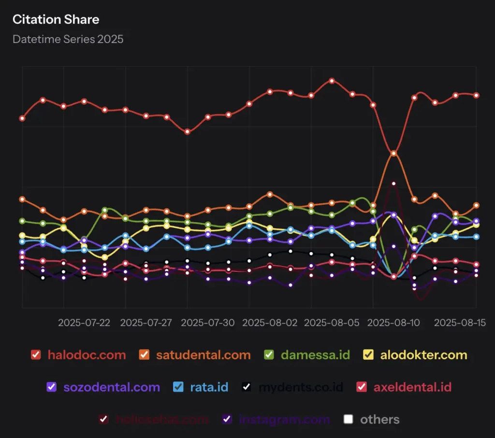The width and height of the screenshot is (495, 438).
Task: Click the alodokter.com legend label text
Action: pyautogui.click(x=423, y=355)
